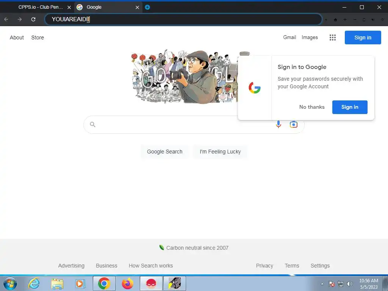
Task: Click the magnifier icon in search box
Action: (92, 124)
